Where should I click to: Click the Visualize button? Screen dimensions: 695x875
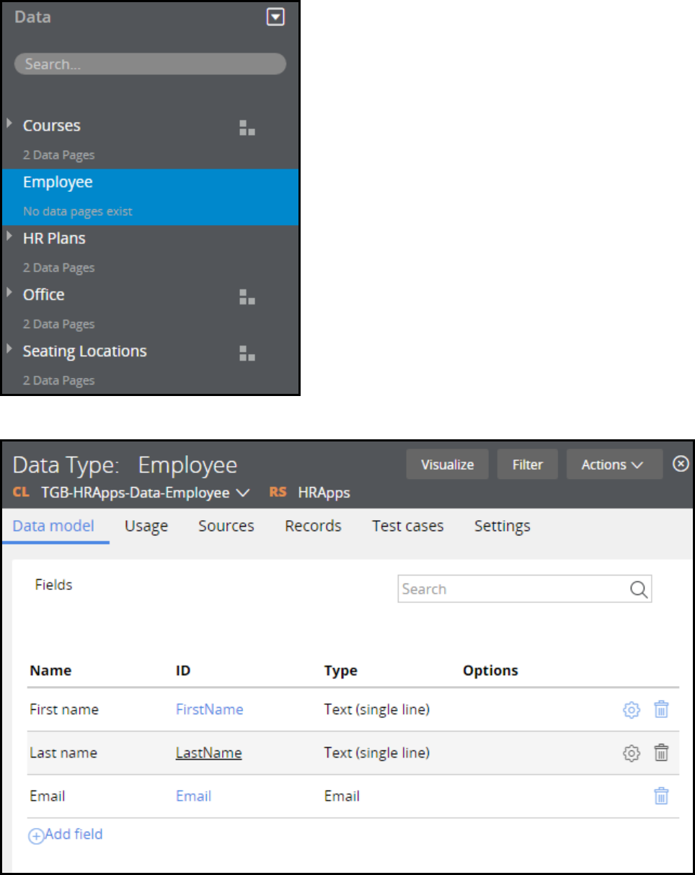tap(447, 465)
